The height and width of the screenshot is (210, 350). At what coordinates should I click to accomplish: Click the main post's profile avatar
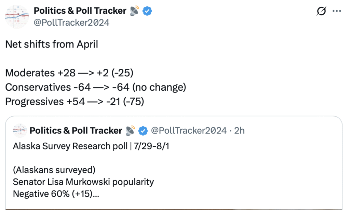coord(17,17)
